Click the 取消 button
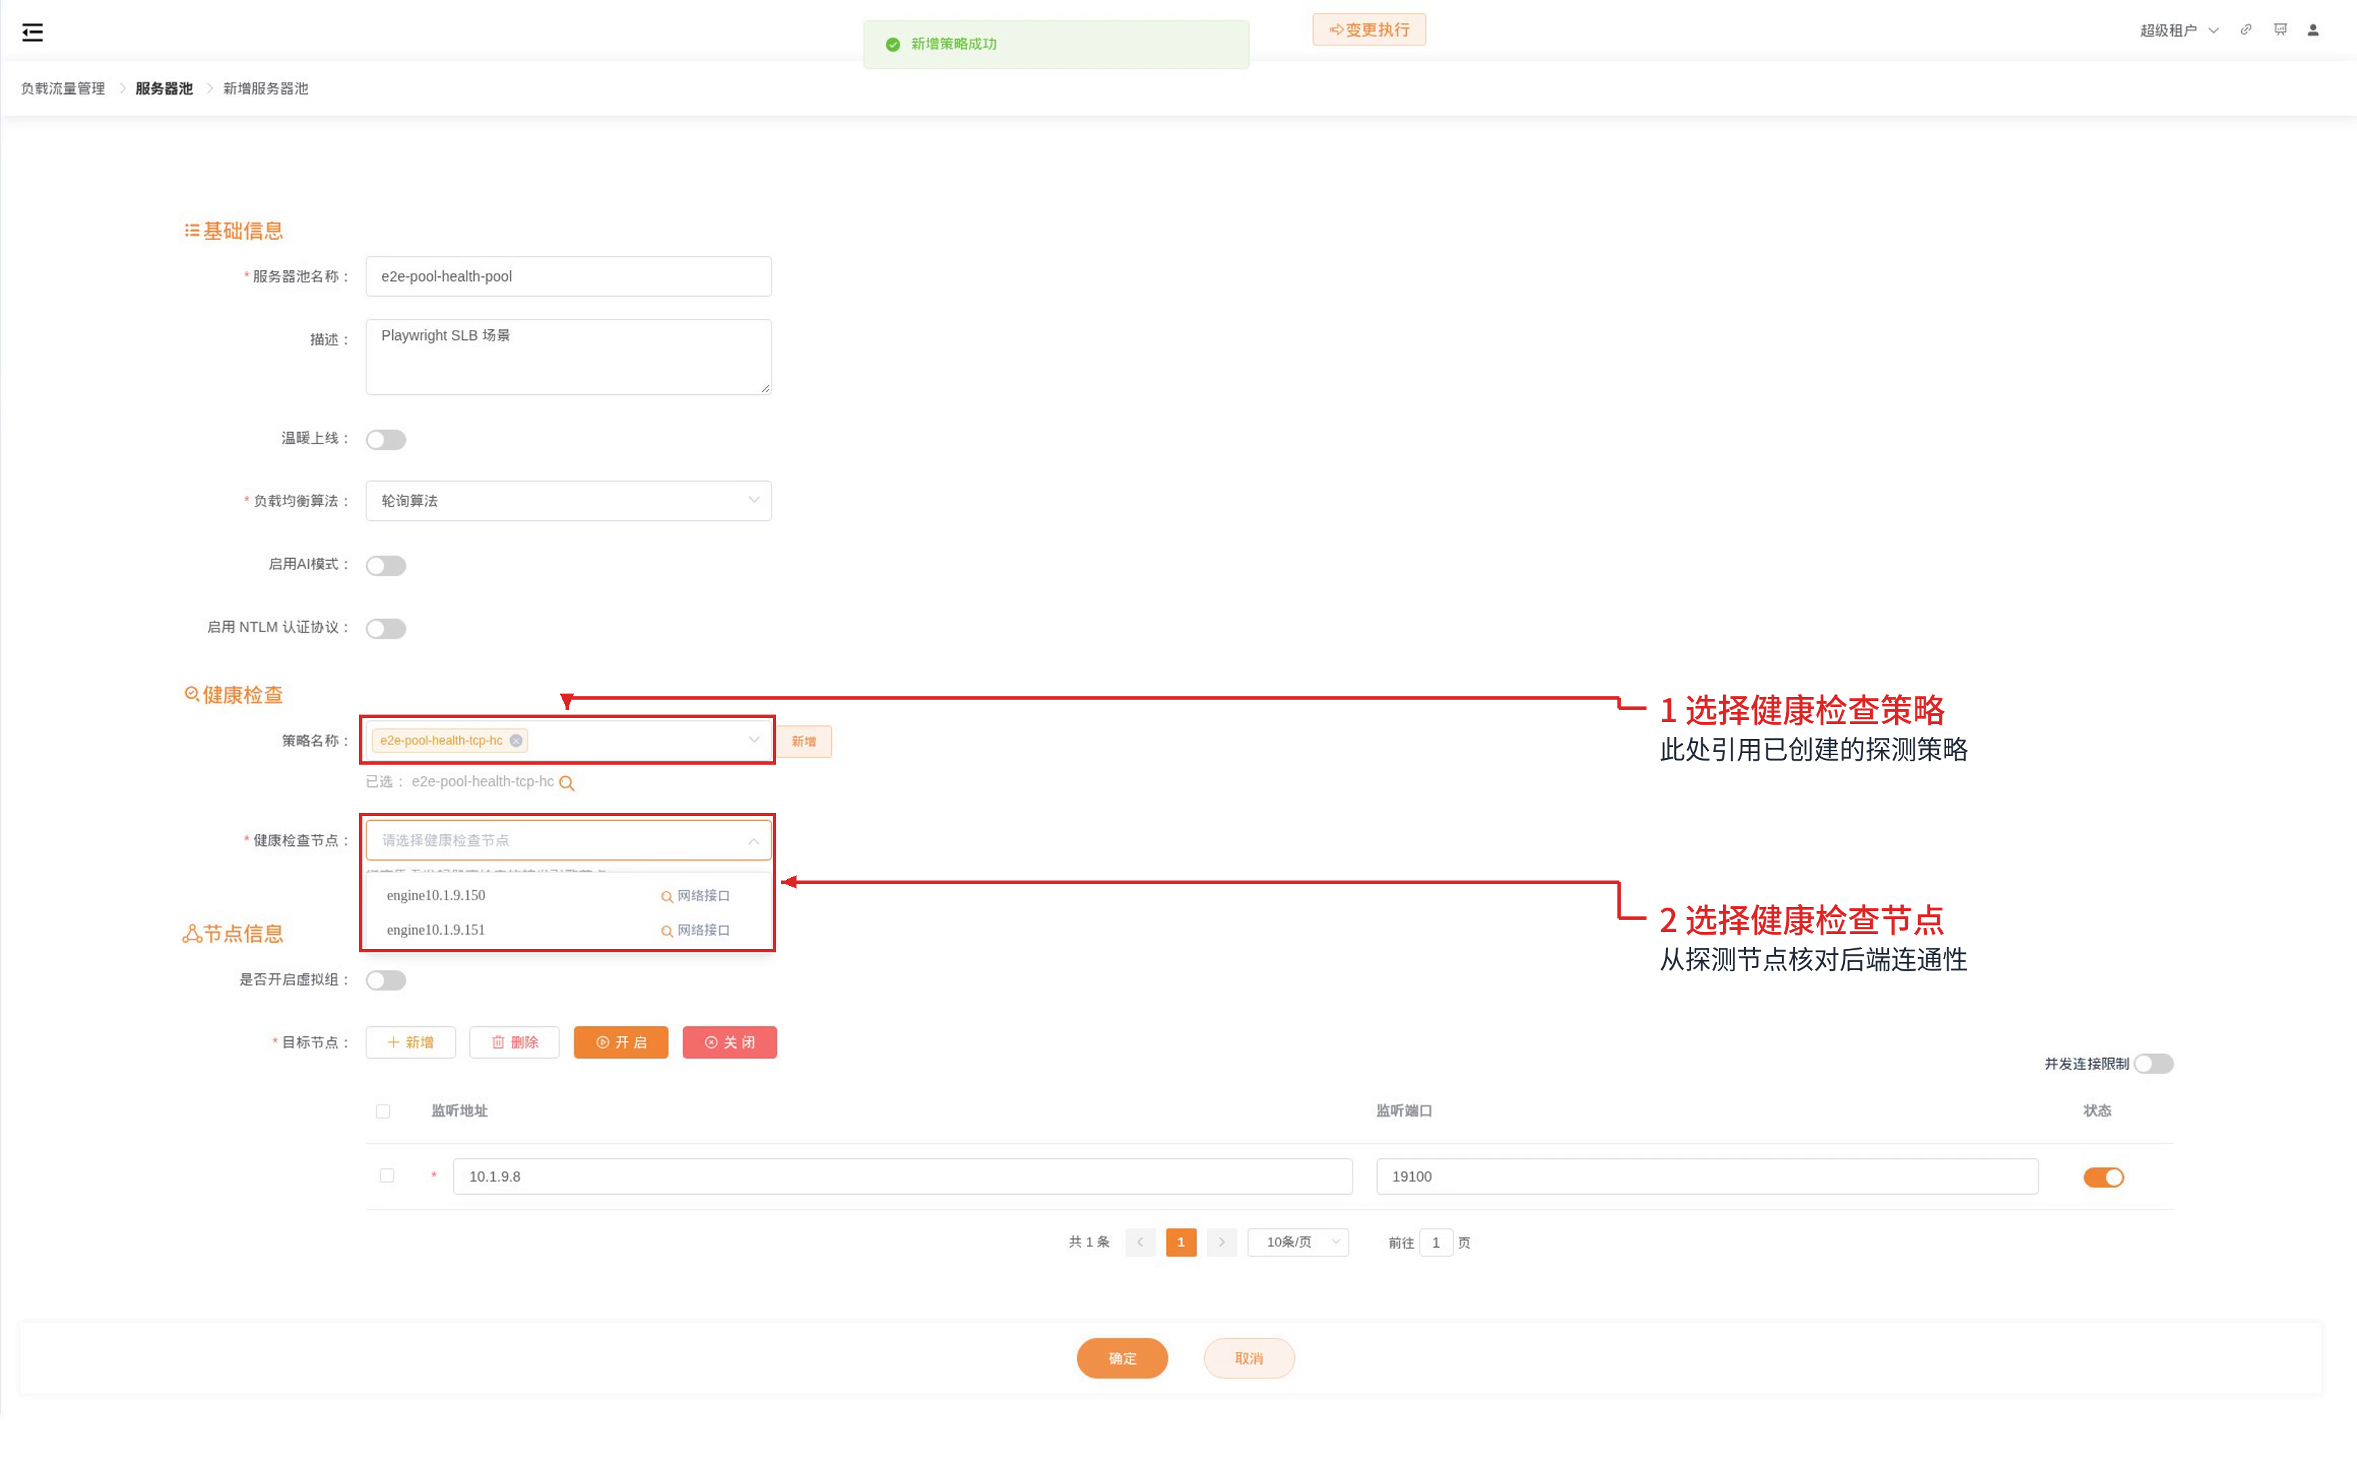Viewport: 2357px width, 1463px height. (x=1248, y=1359)
